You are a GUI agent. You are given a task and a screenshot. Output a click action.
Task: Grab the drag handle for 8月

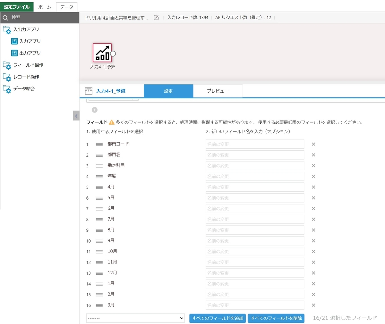(99, 230)
